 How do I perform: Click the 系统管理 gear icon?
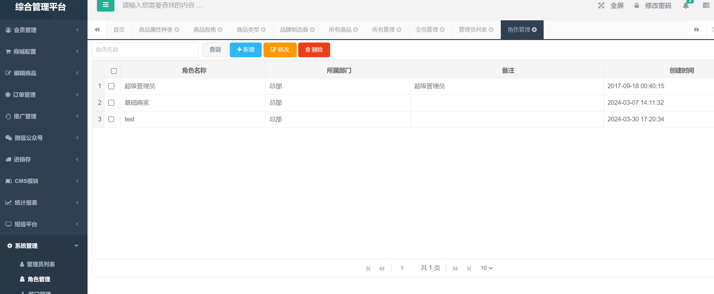(10, 246)
